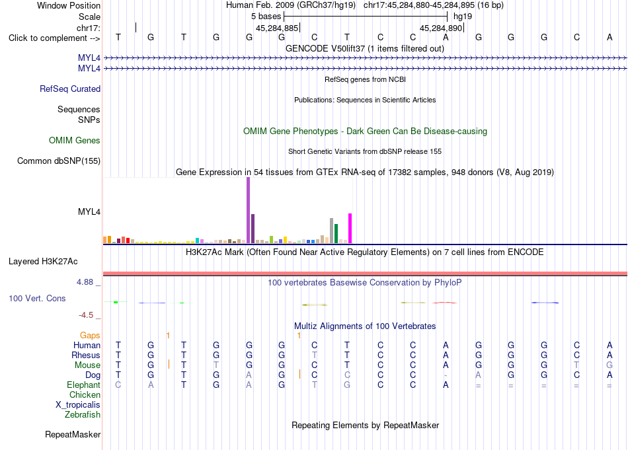The image size is (628, 450).
Task: Click the Common dbSNP(155) track label
Action: tap(59, 161)
